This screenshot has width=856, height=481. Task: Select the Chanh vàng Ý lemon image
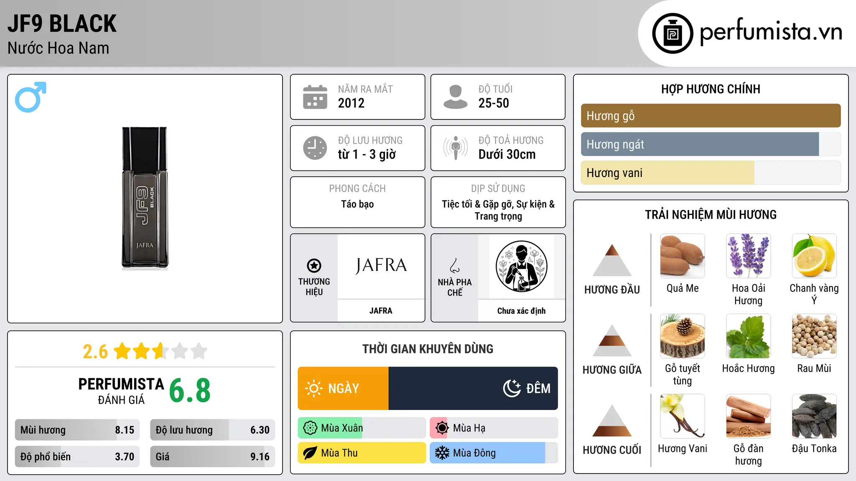814,256
